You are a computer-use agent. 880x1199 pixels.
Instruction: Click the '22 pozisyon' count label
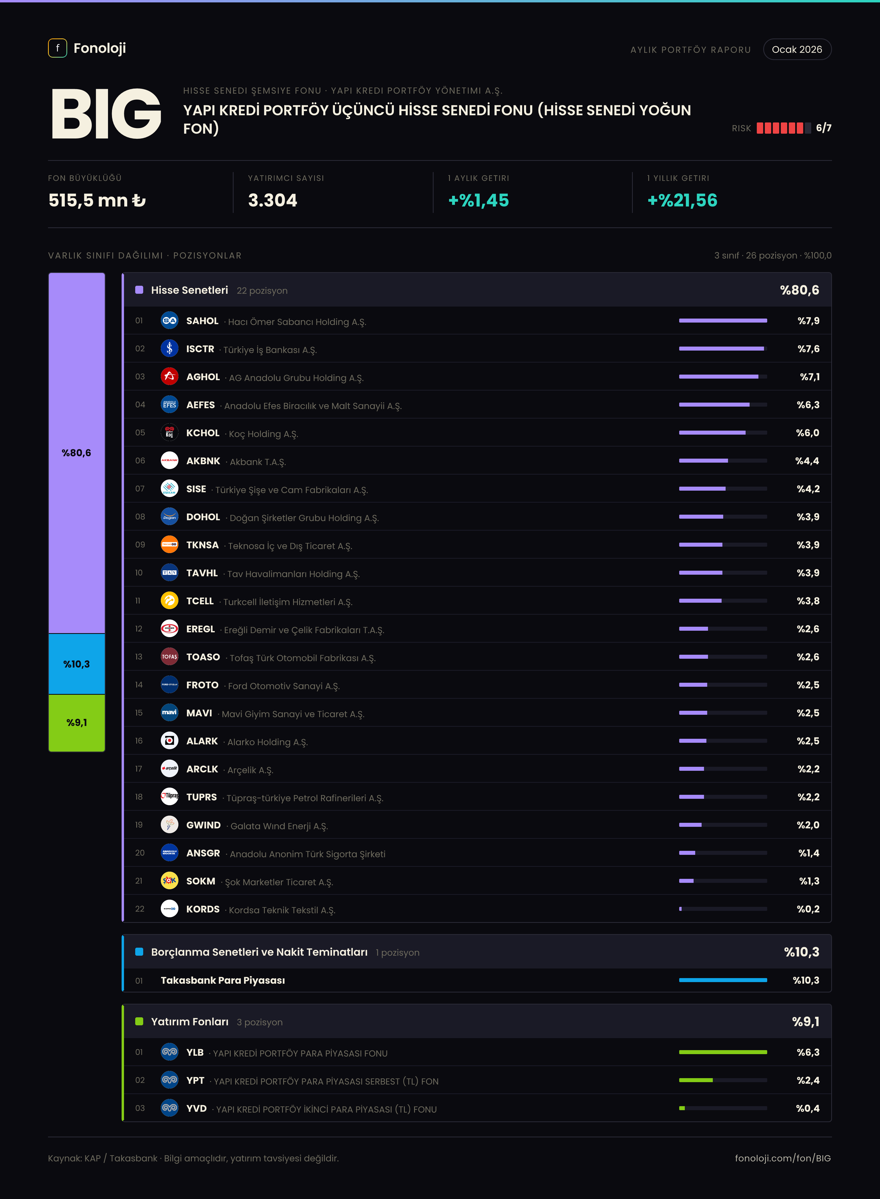[x=262, y=291]
